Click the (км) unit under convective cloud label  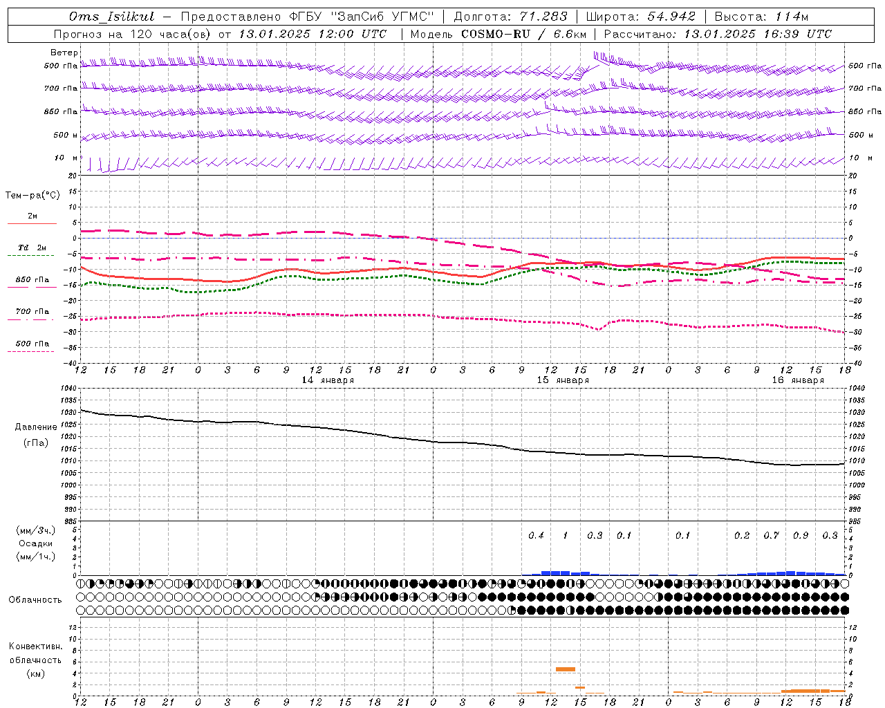[x=35, y=673]
